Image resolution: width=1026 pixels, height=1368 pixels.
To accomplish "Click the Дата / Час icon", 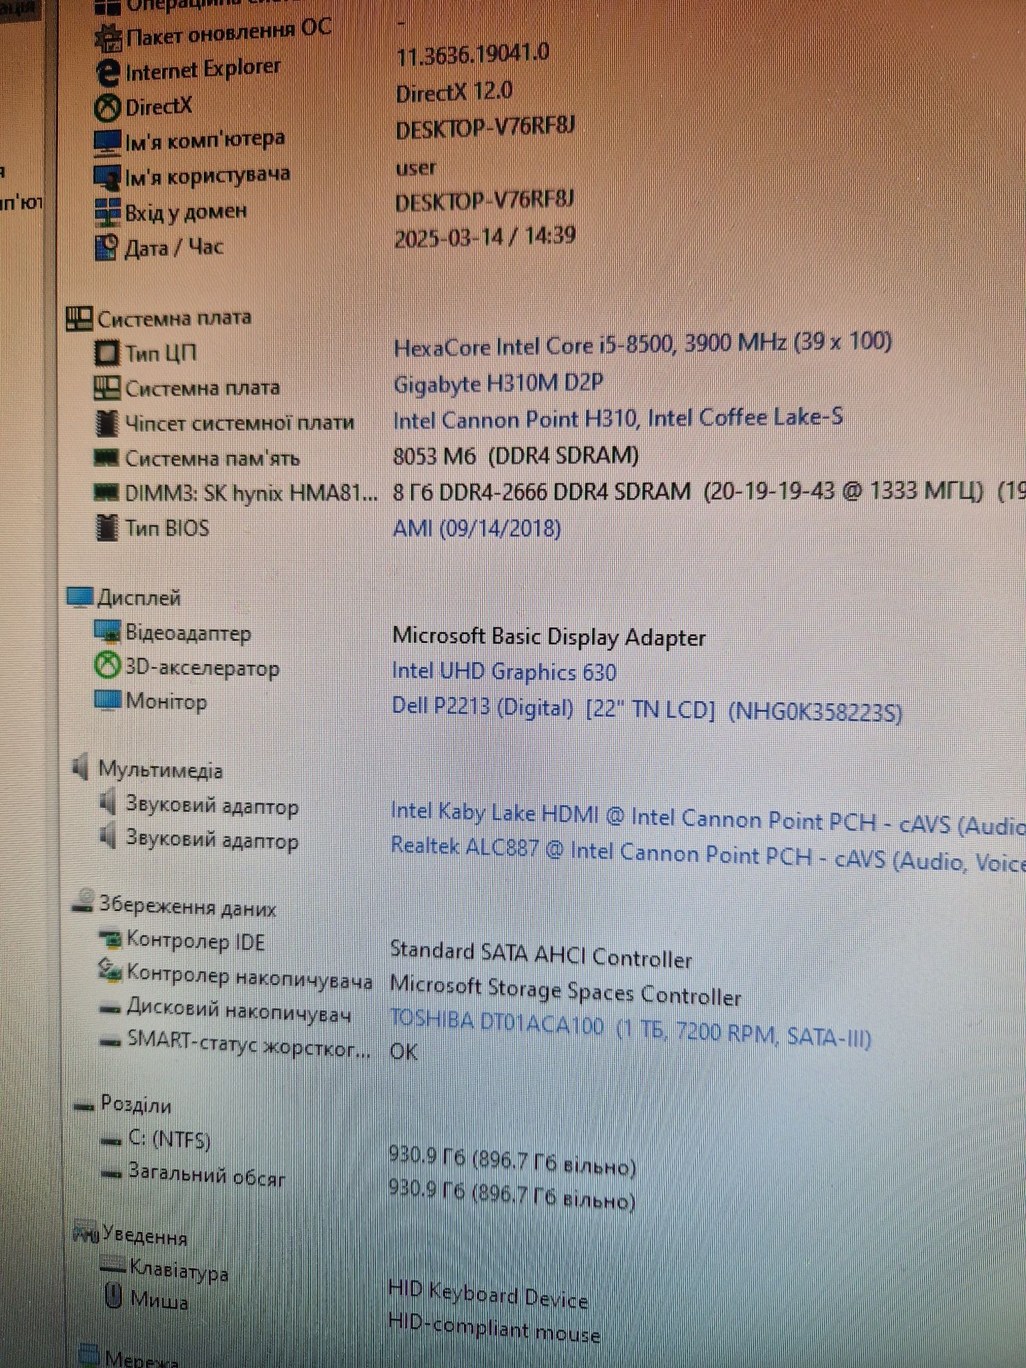I will [107, 248].
